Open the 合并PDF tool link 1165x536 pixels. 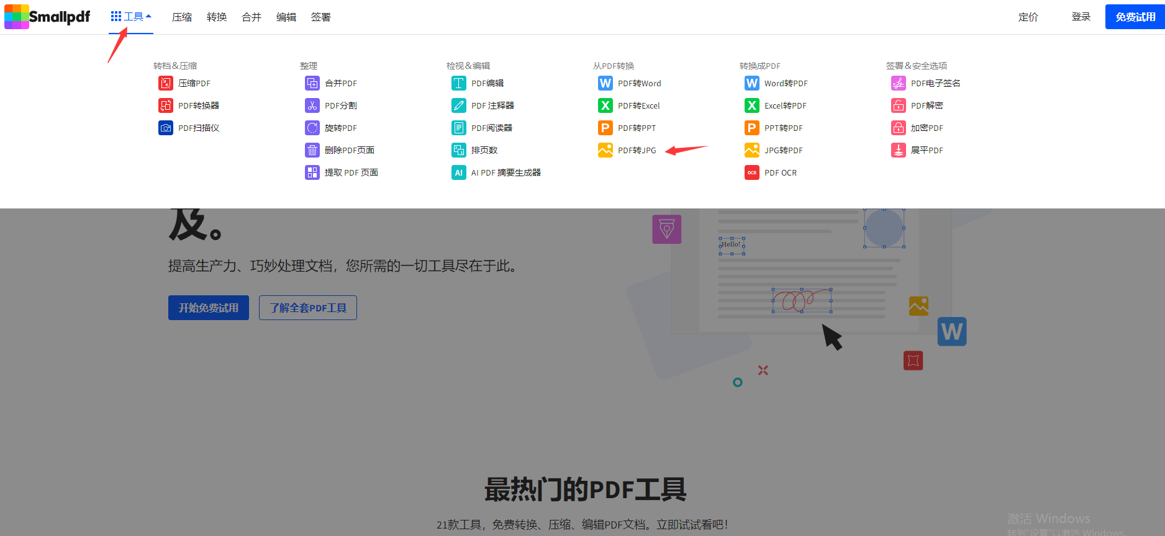(341, 83)
